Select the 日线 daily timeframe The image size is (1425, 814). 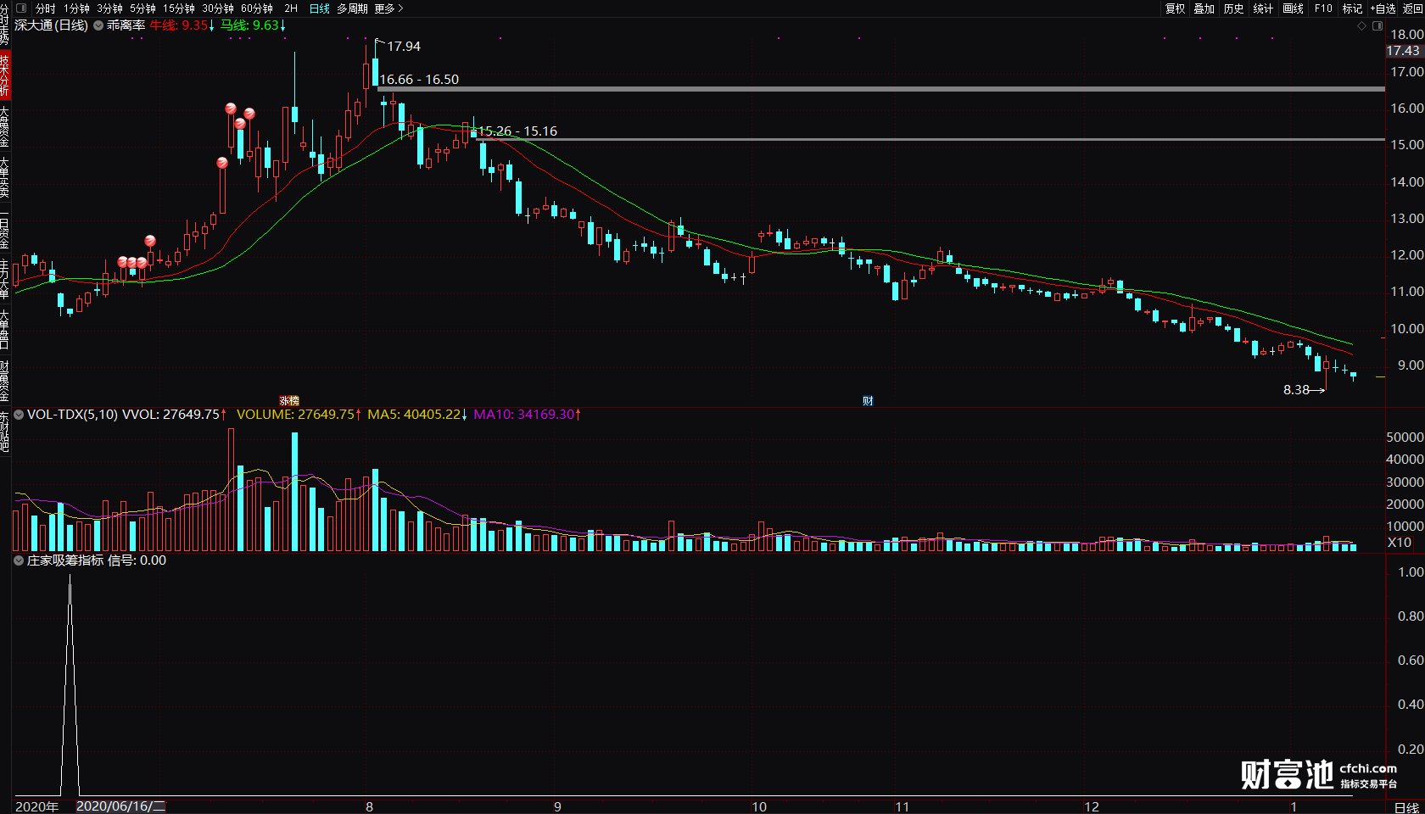pyautogui.click(x=320, y=8)
